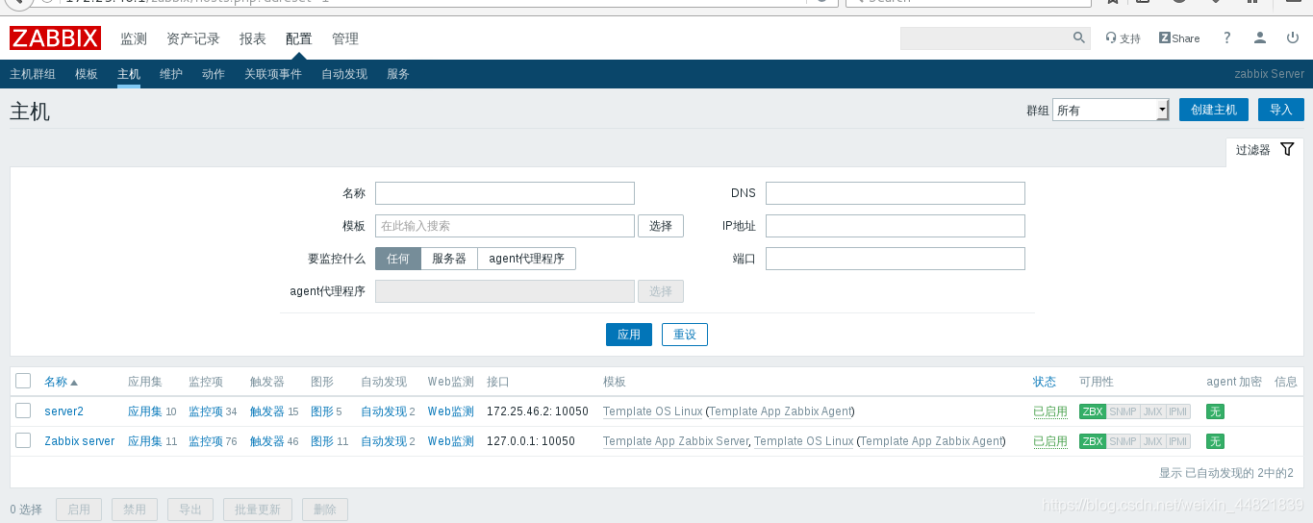Open the user profile icon

1259,38
